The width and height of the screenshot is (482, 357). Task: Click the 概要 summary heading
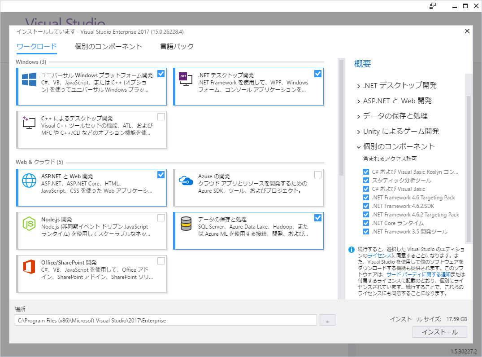tap(362, 64)
